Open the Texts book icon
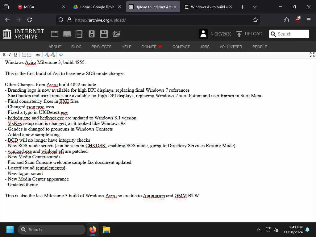Viewport: 316px width, 237px height. [67, 34]
